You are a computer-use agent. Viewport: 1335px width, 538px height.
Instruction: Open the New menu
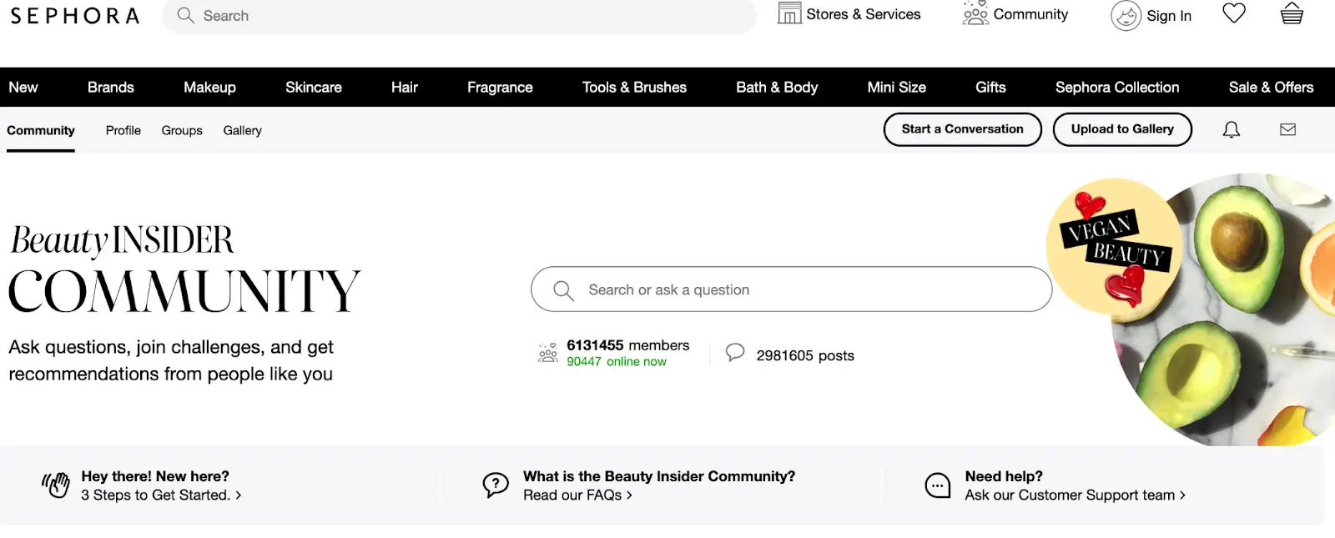[23, 87]
